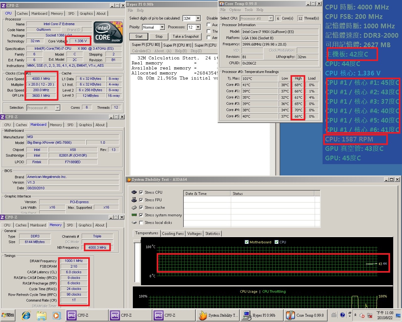Image resolution: width=402 pixels, height=322 pixels.
Task: Open the Graphics tab in middle CPU-Z window
Action: tap(85, 125)
